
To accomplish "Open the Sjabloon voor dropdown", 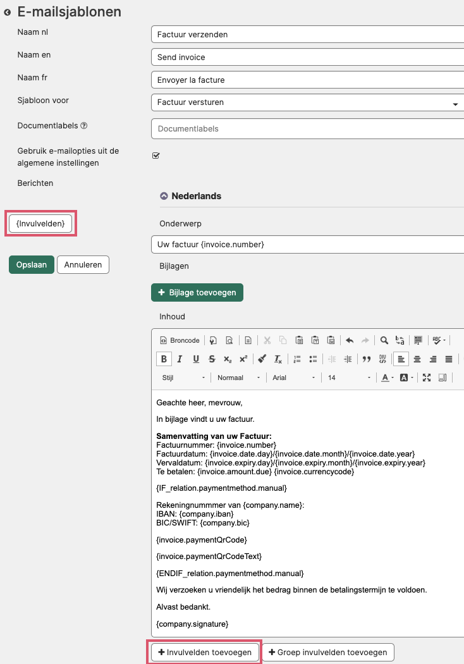I will (x=307, y=102).
